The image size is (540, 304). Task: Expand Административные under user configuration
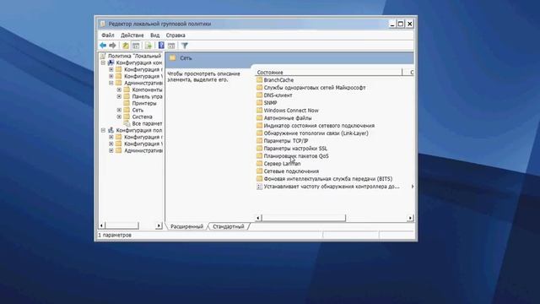pyautogui.click(x=111, y=150)
